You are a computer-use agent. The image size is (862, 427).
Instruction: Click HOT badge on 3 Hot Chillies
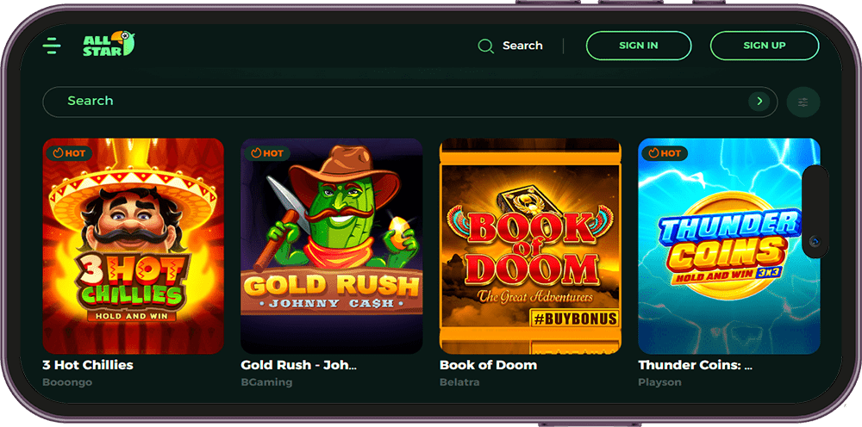point(69,153)
